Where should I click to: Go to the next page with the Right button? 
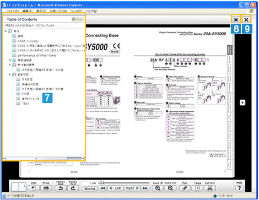click(132, 188)
